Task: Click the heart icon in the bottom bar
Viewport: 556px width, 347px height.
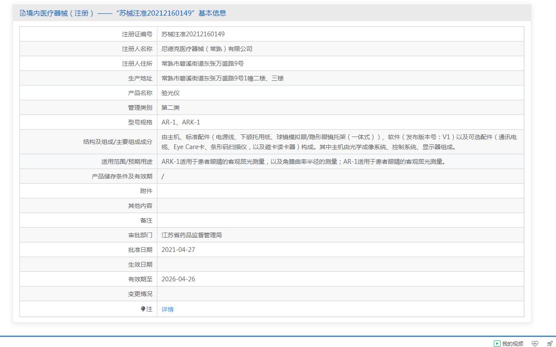Action: (535, 344)
